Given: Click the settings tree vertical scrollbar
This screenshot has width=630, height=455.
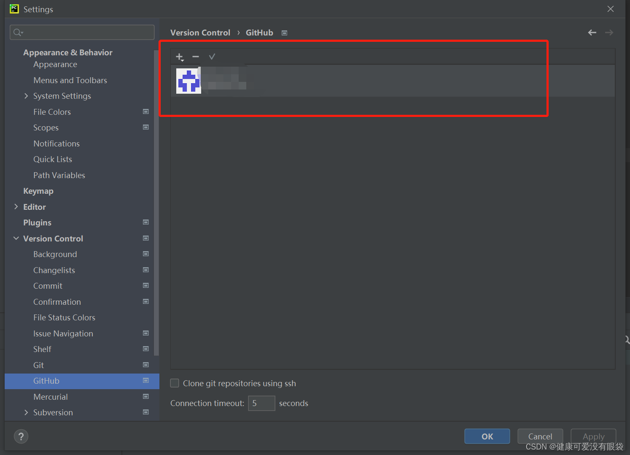Looking at the screenshot, I should point(156,203).
